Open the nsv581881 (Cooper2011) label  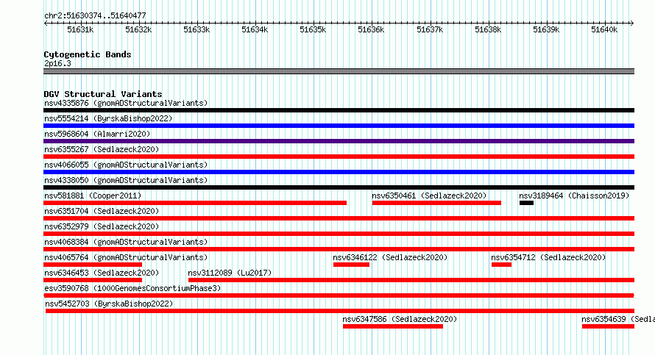93,196
